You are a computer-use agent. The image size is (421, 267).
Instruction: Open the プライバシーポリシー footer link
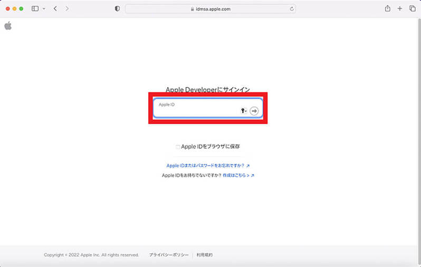[169, 255]
